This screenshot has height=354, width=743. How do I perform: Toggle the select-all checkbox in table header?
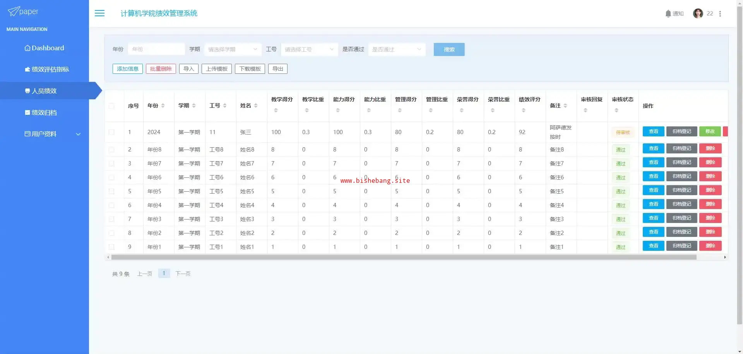point(111,106)
